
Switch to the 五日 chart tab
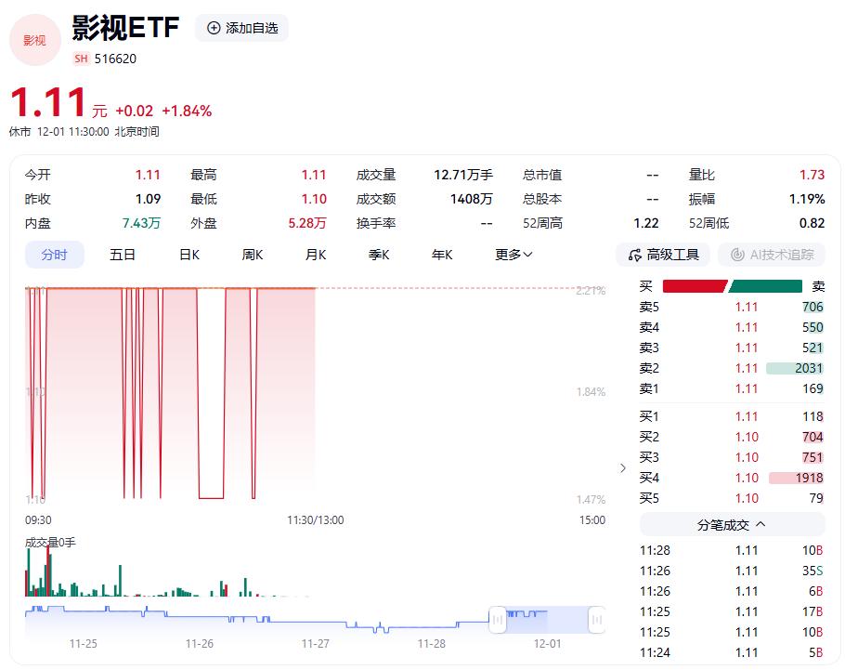click(x=123, y=255)
